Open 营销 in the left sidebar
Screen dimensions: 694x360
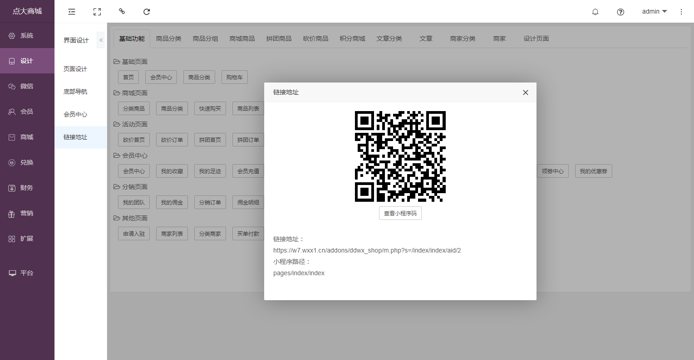pyautogui.click(x=27, y=213)
